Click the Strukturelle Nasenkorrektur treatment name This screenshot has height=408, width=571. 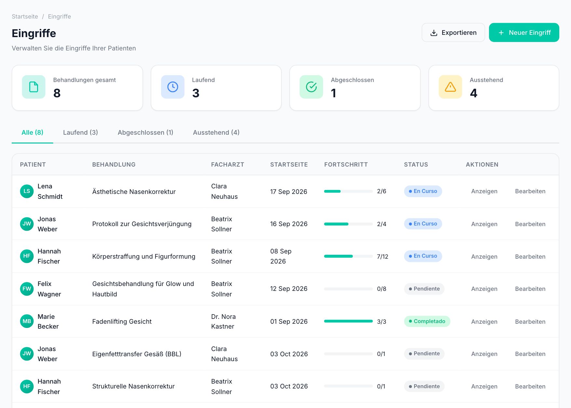133,386
